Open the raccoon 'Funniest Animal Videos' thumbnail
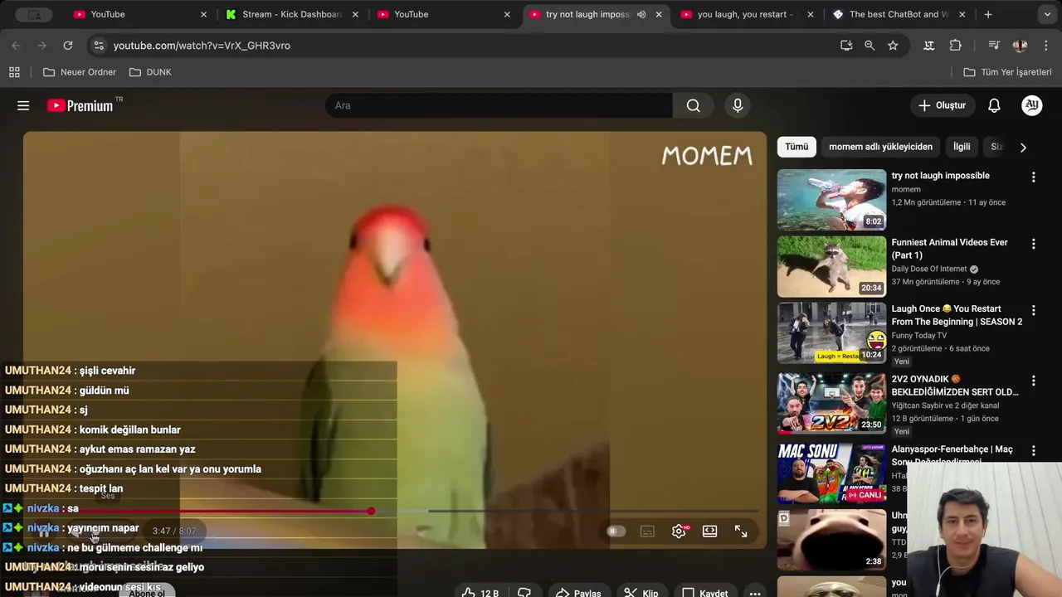Image resolution: width=1062 pixels, height=597 pixels. (831, 266)
